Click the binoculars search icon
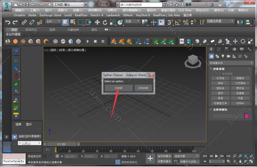Screen dimensions: 257x167 click(x=165, y=5)
